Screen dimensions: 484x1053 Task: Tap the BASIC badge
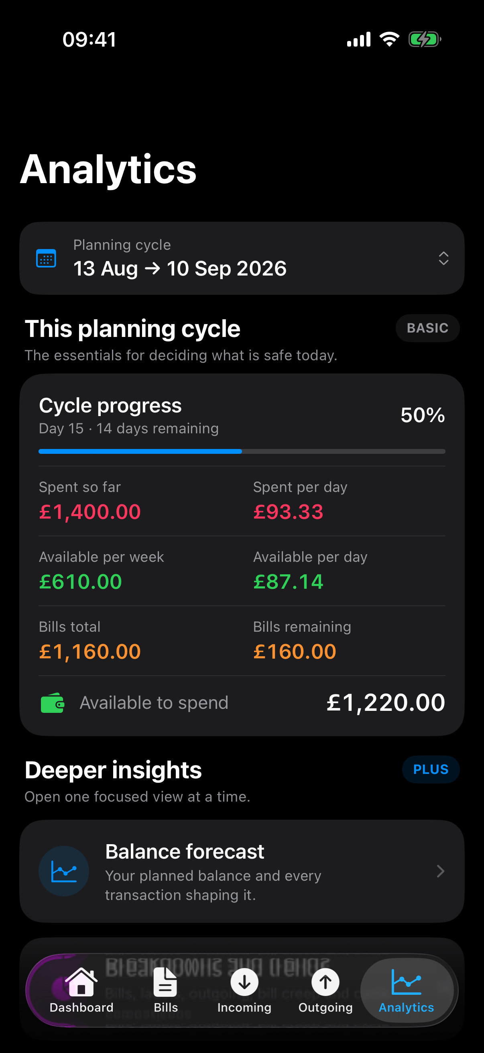[x=428, y=328]
